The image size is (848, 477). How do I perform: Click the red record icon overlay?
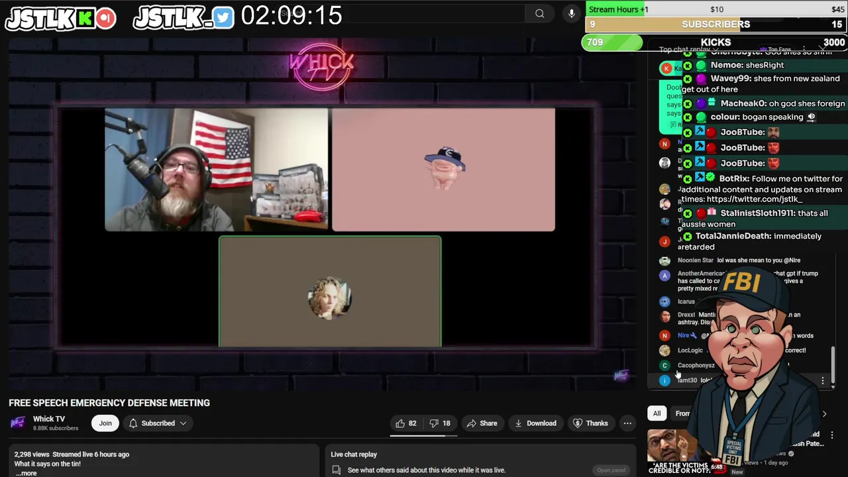coord(105,19)
